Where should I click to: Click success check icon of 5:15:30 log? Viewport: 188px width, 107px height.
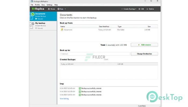80,91
